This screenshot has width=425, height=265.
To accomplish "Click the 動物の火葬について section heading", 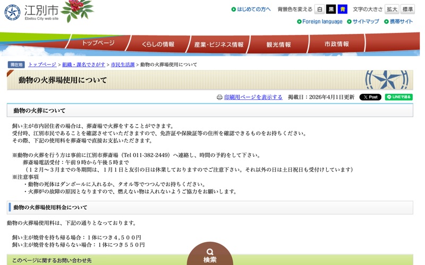I will (39, 111).
